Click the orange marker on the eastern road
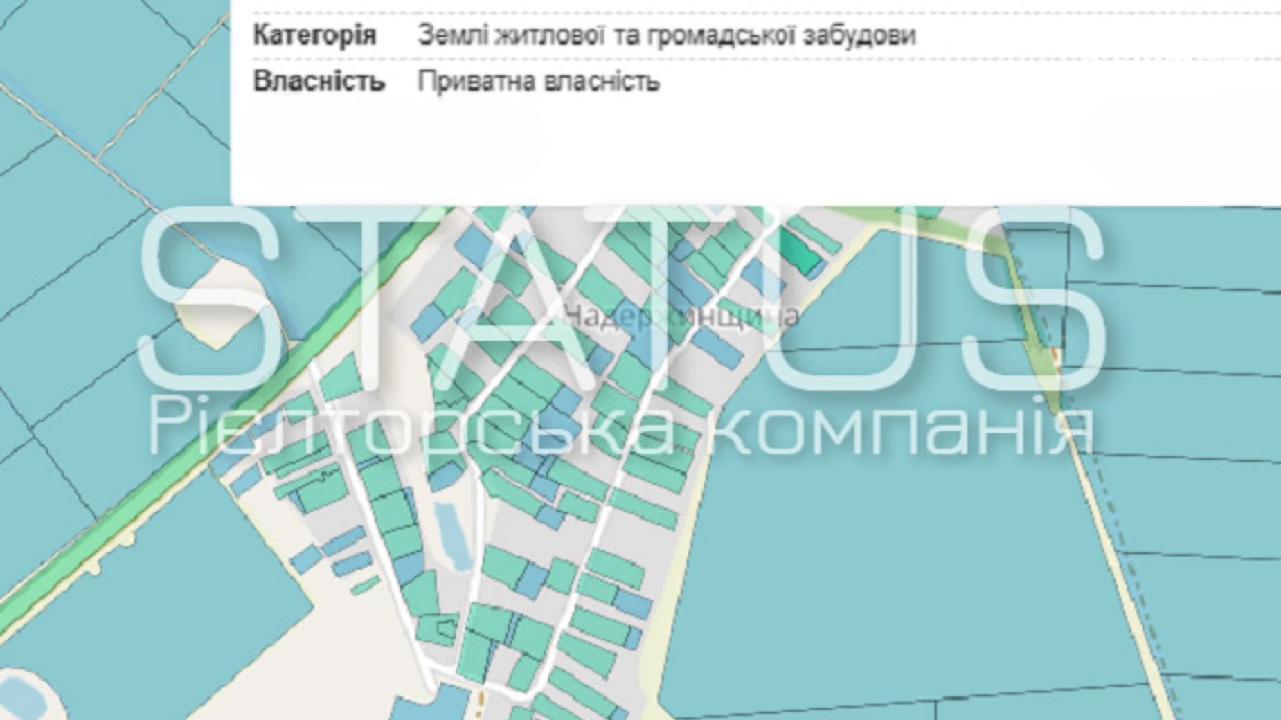 point(1055,356)
